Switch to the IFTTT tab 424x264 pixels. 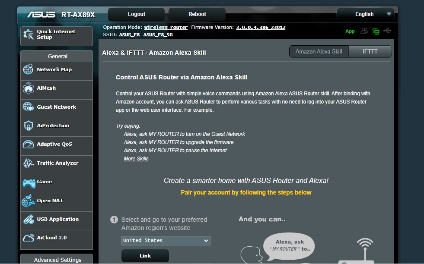370,52
